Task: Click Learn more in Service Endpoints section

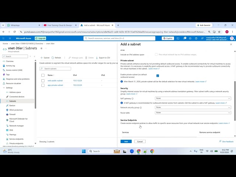Action: coord(224,123)
